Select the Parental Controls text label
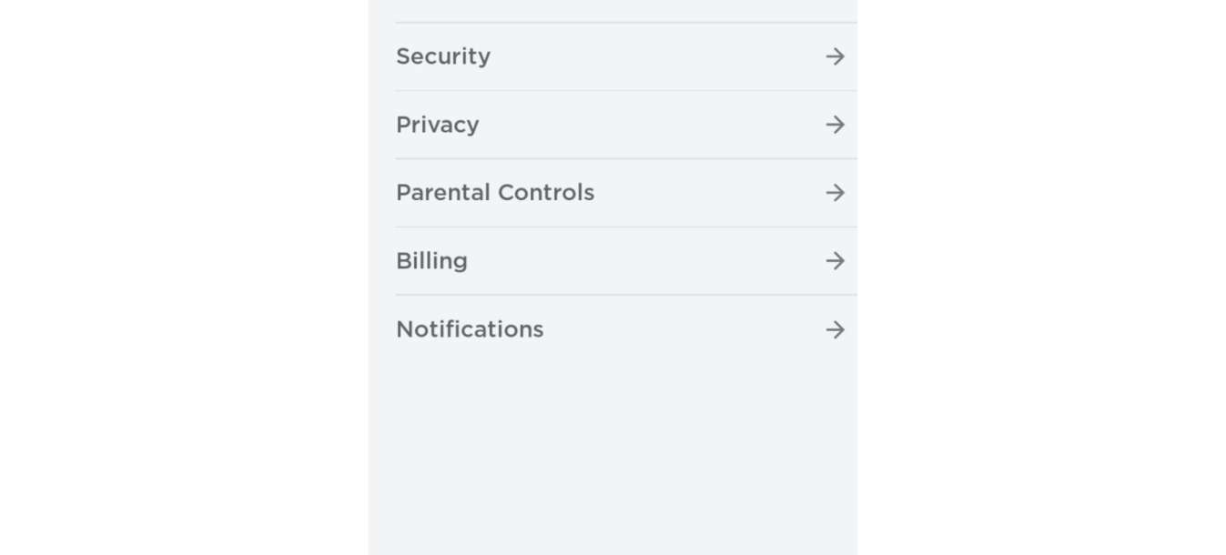The width and height of the screenshot is (1226, 555). pyautogui.click(x=495, y=193)
